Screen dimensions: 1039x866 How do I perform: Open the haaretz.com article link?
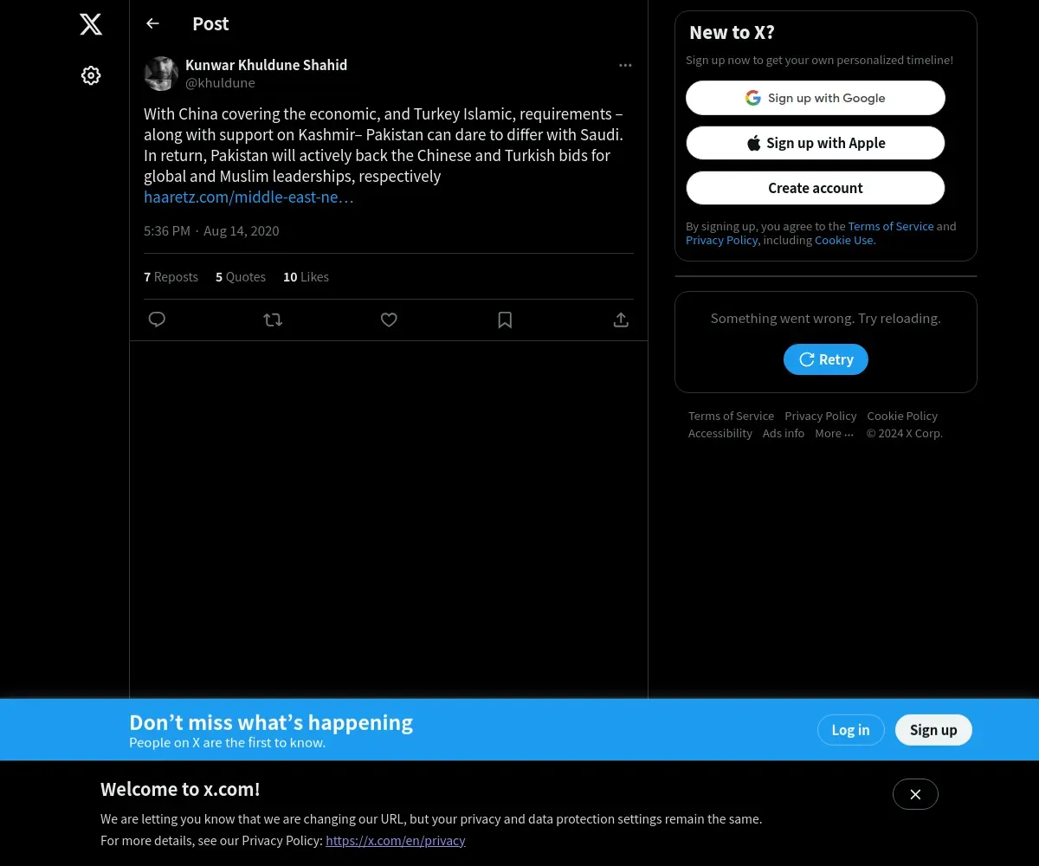click(x=248, y=197)
